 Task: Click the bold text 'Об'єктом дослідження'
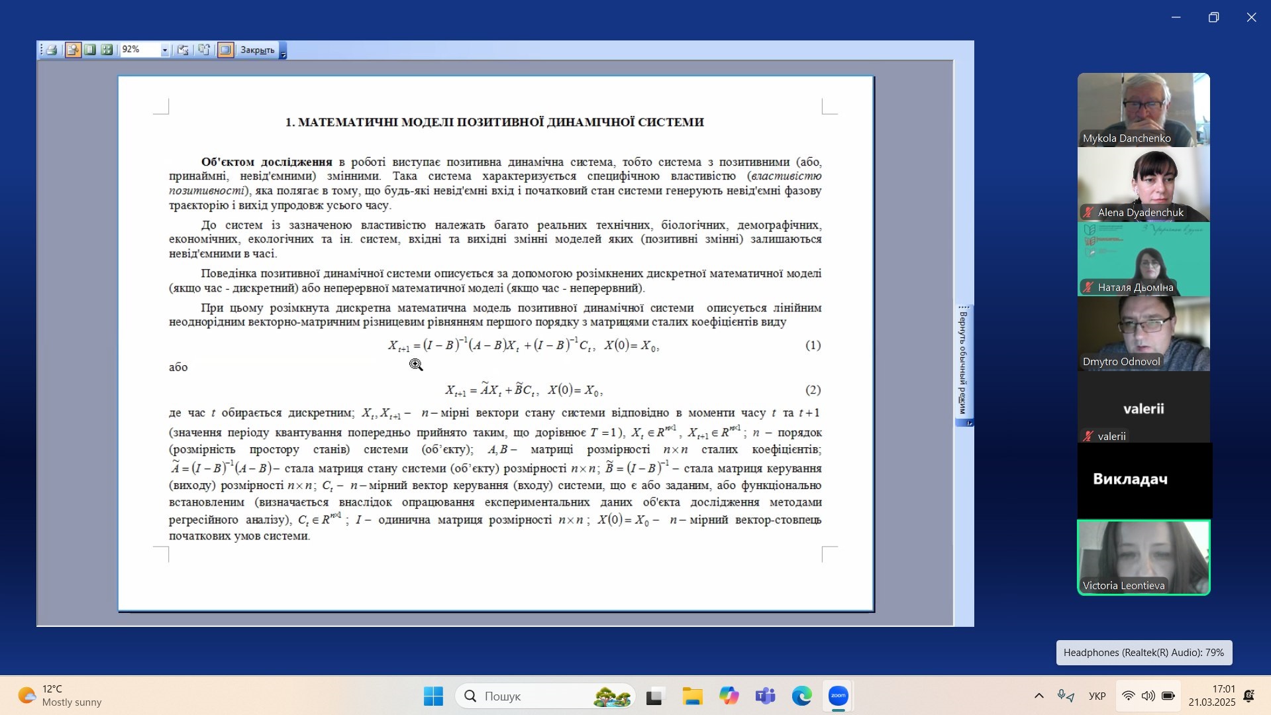pos(266,162)
